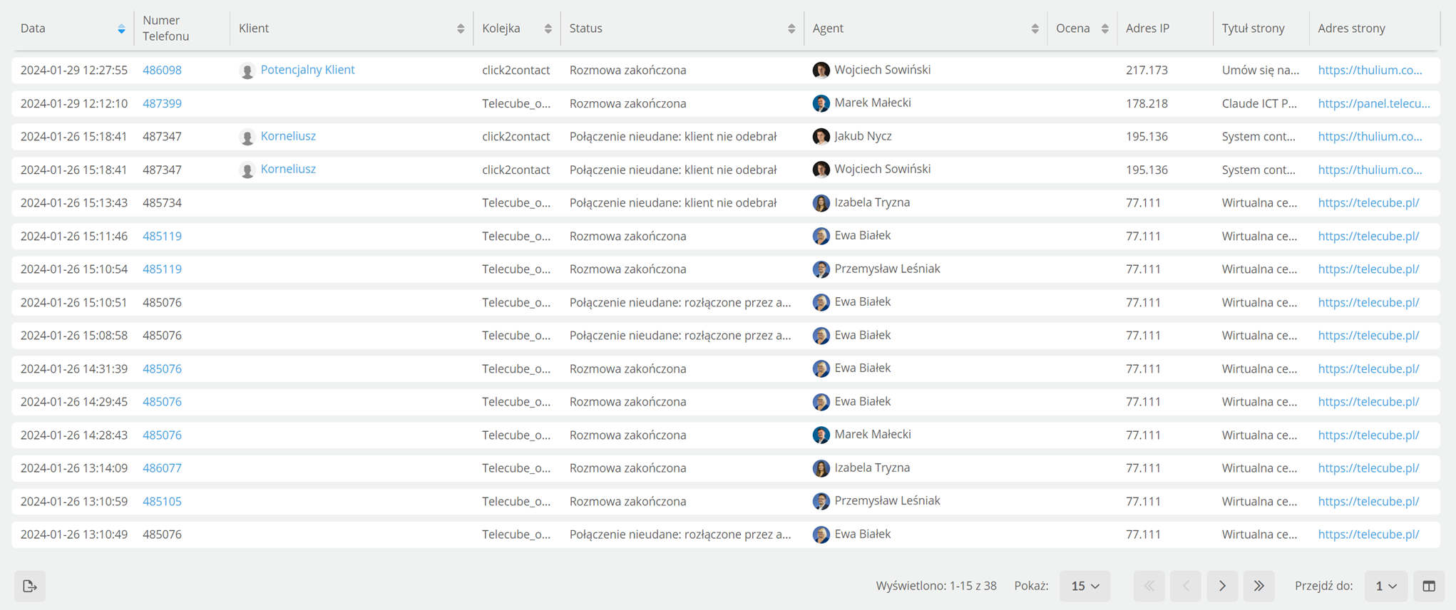Go to the previous page arrow

click(1186, 586)
